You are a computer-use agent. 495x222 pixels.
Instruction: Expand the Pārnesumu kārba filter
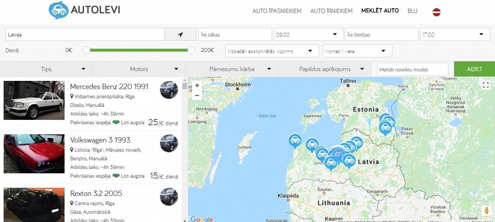[x=232, y=69]
